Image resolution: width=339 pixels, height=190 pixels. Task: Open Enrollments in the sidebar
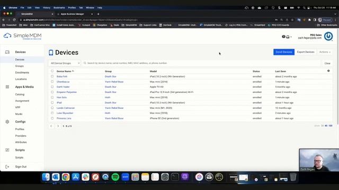coord(22,73)
